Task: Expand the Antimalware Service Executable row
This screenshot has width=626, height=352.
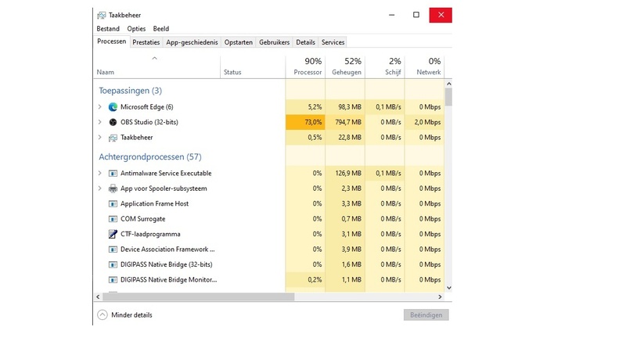Action: click(x=99, y=174)
